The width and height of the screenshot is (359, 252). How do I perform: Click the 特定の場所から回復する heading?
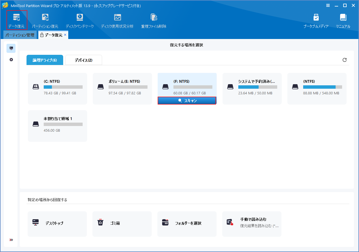47,200
